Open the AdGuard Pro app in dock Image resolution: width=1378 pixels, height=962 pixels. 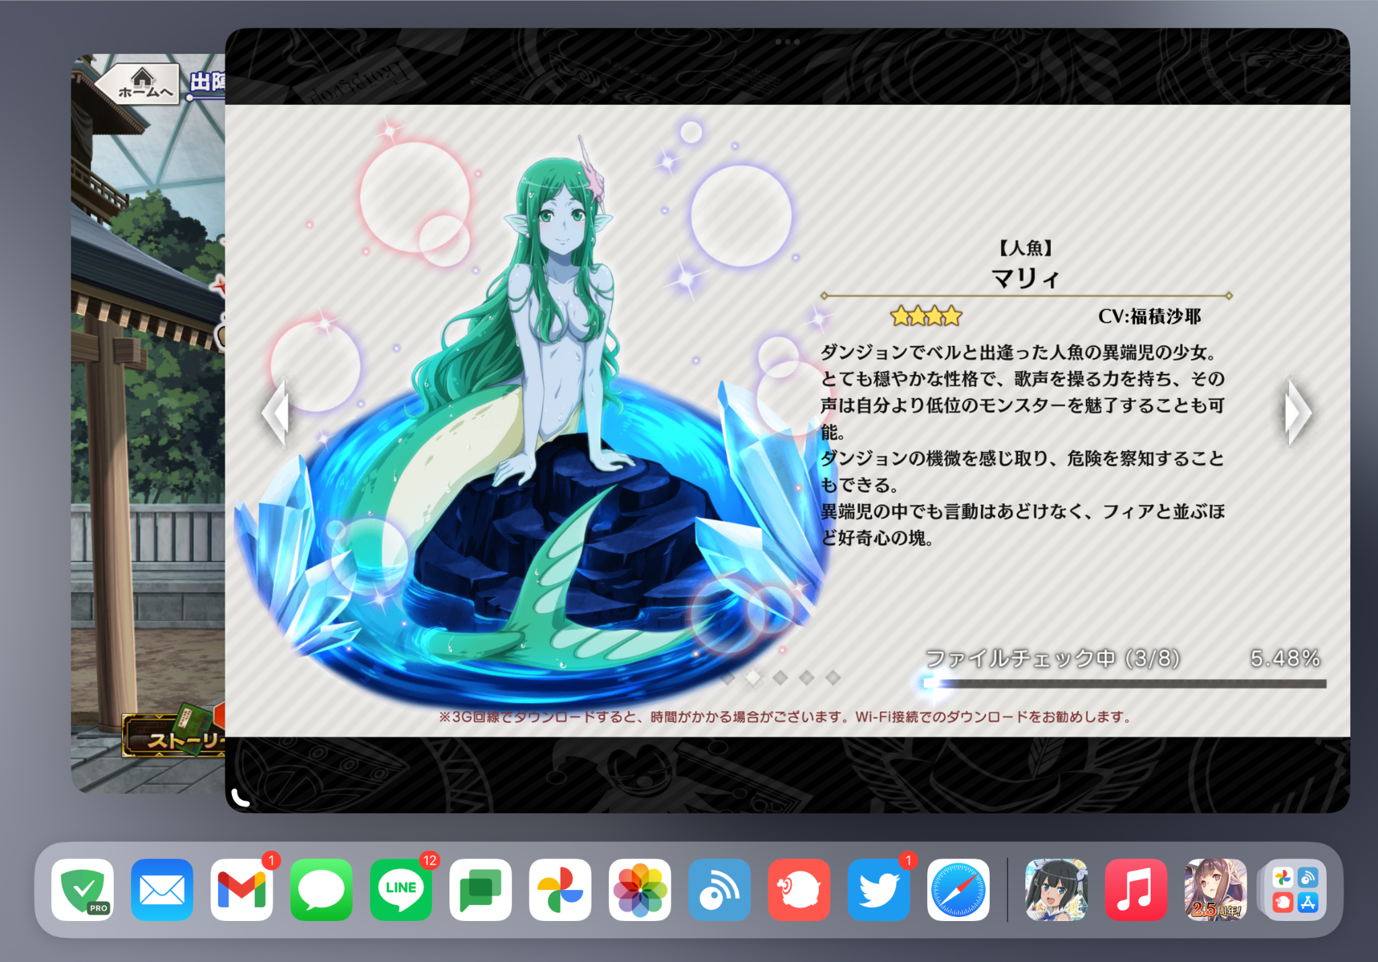pyautogui.click(x=82, y=889)
